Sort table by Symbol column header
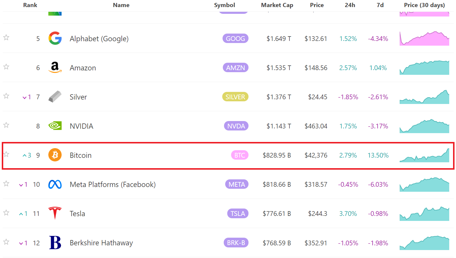The height and width of the screenshot is (258, 456). tap(224, 5)
